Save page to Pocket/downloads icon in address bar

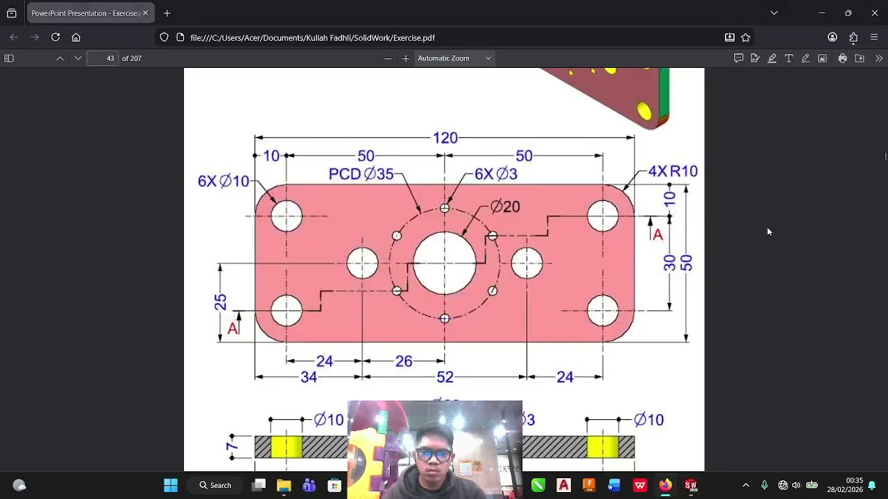point(730,37)
